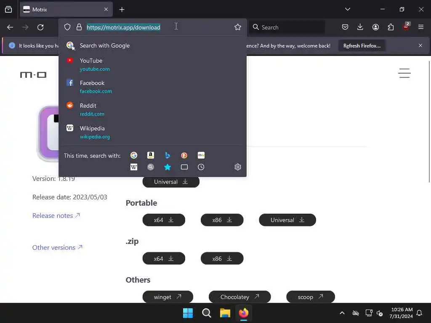Save page to Pocket
The image size is (431, 323).
[x=345, y=27]
